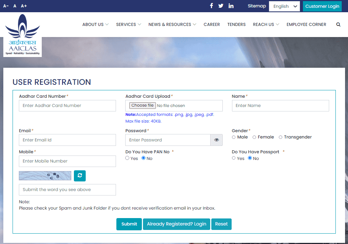Screen dimensions: 348x244
Task: Select Female gender radio button
Action: pos(255,137)
